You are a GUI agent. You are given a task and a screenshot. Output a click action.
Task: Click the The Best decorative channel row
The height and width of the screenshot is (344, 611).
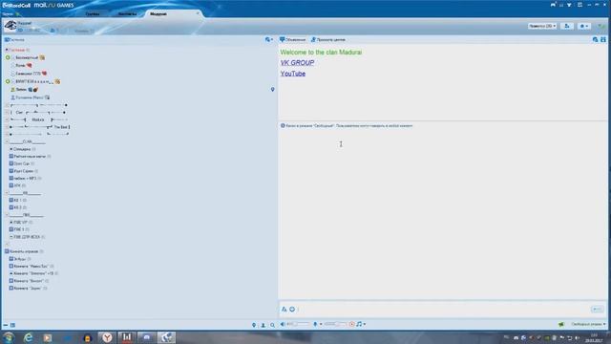40,127
